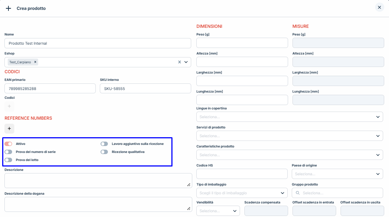
Task: Expand the Servizi di prodotto dropdown
Action: click(x=290, y=136)
